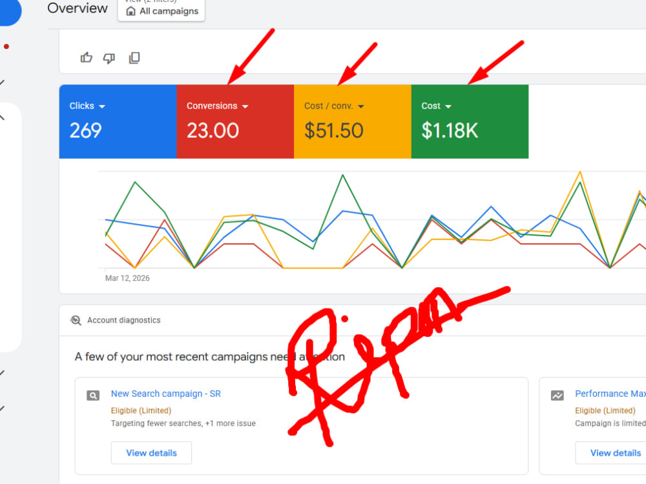Viewport: 646px width, 484px height.
Task: Click the Eligible (Limited) status under New Search campaign
Action: tap(141, 410)
